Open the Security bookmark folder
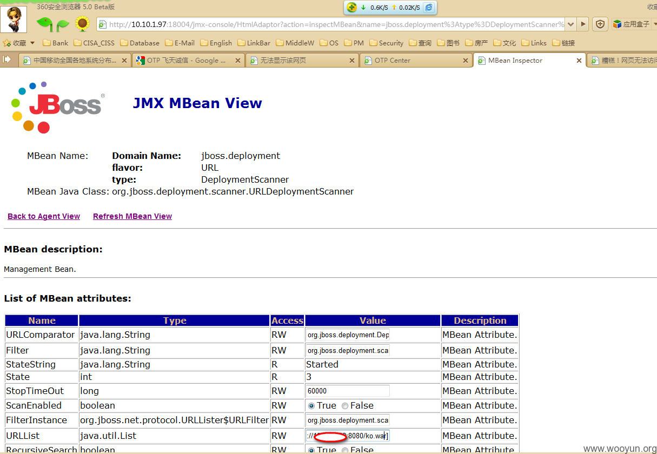The height and width of the screenshot is (454, 657). (x=386, y=43)
